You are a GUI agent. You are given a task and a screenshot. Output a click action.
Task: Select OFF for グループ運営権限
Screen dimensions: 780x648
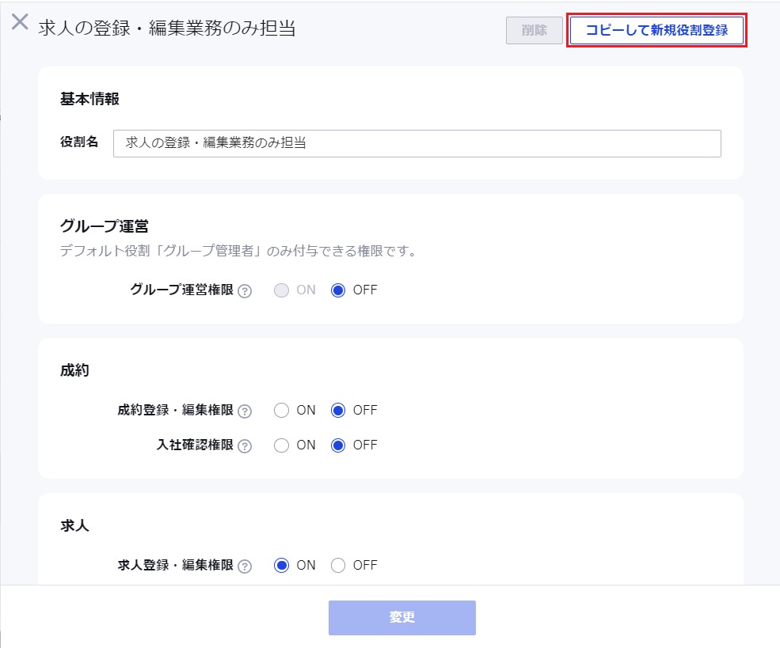(338, 290)
